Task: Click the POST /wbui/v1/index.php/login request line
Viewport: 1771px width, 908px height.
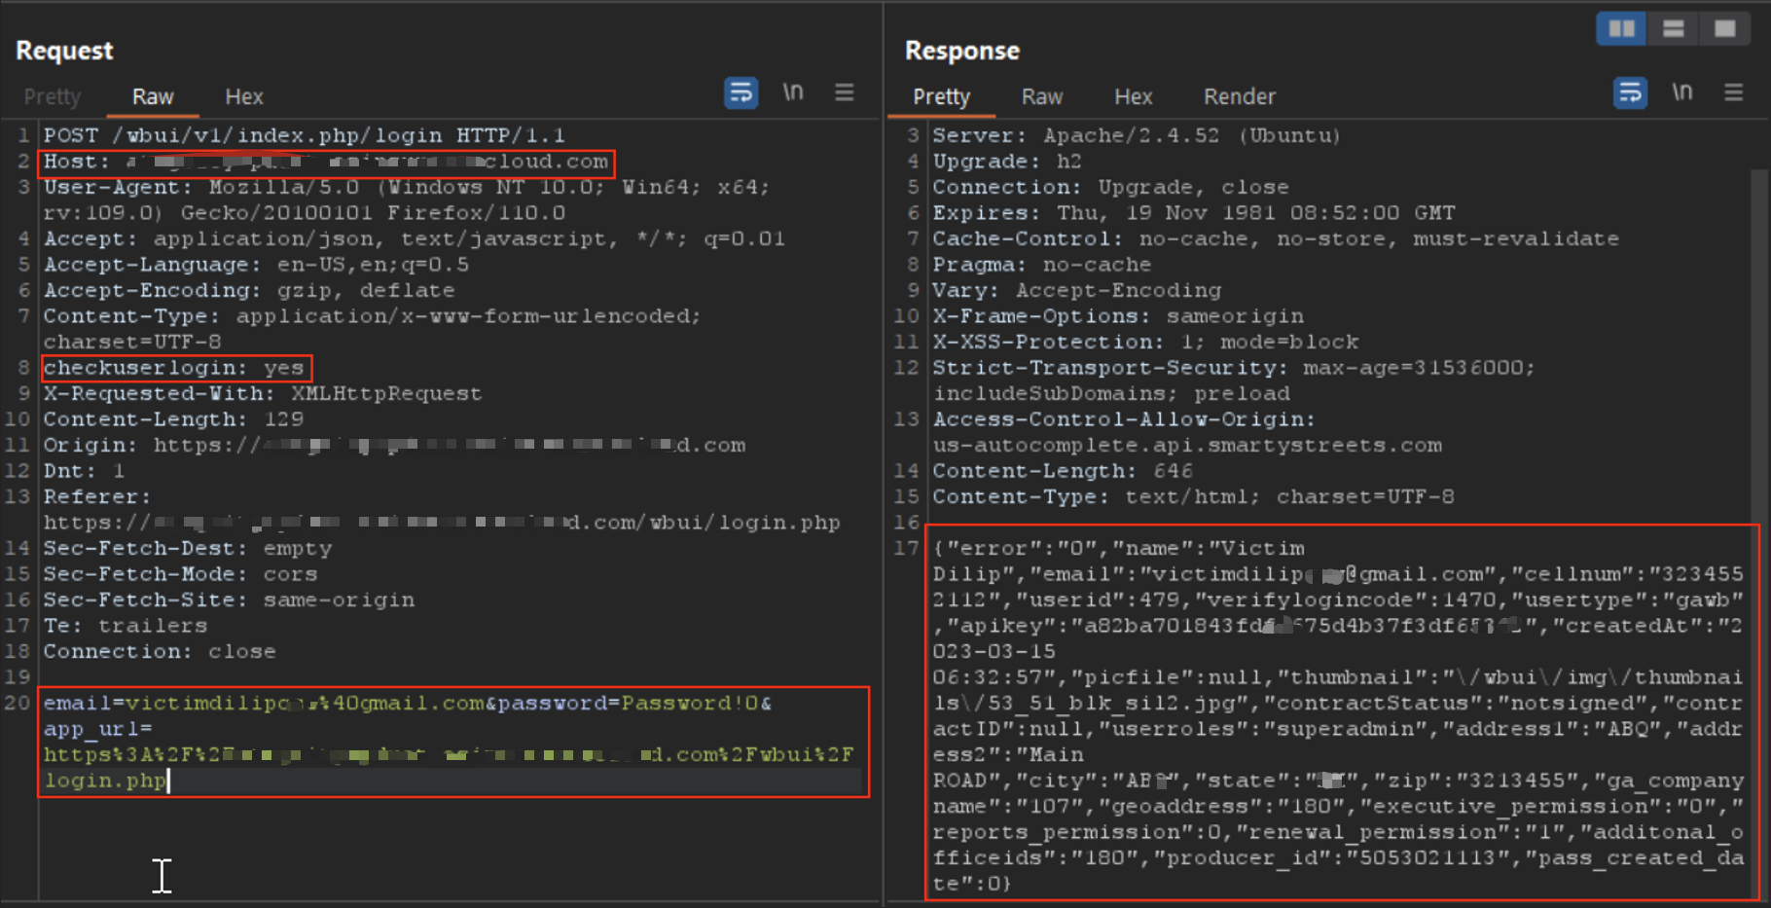Action: pyautogui.click(x=304, y=135)
